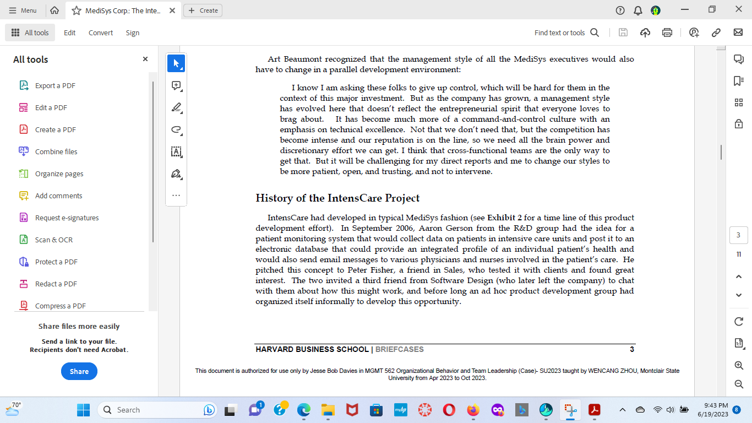Image resolution: width=752 pixels, height=423 pixels.
Task: Close the All tools panel
Action: pos(145,59)
